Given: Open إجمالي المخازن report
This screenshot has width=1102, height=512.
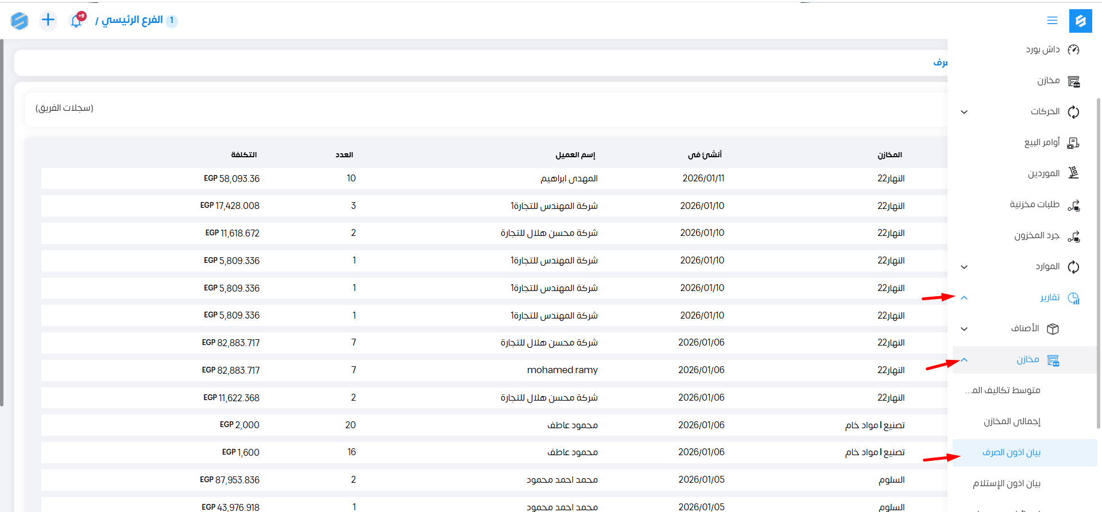Looking at the screenshot, I should tap(1012, 421).
